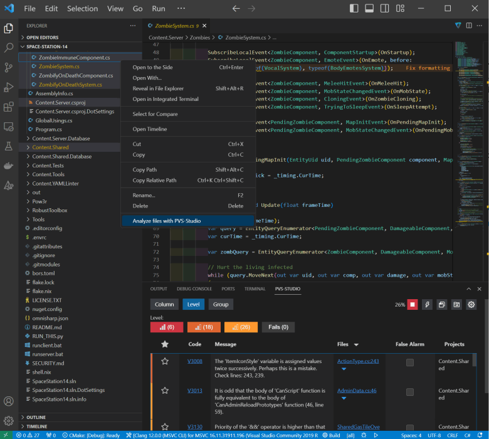The width and height of the screenshot is (489, 439).
Task: Open the Extensions view in activity bar
Action: tap(9, 107)
